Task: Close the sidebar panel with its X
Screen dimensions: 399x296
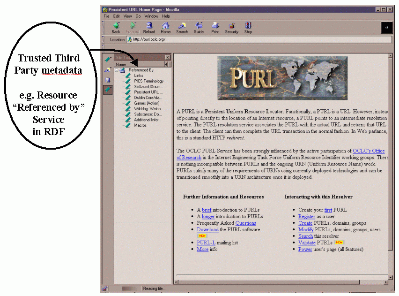Action: (168, 57)
